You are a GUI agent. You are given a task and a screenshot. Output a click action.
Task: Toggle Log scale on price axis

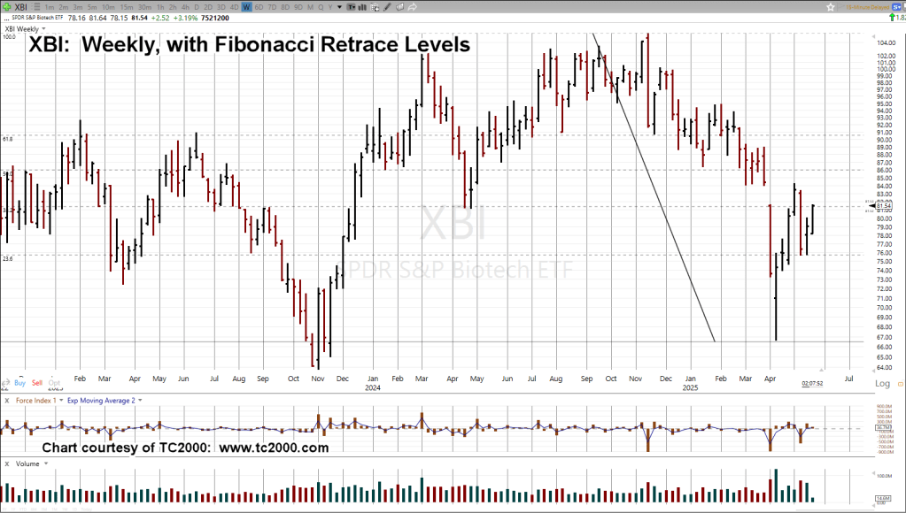pyautogui.click(x=882, y=384)
